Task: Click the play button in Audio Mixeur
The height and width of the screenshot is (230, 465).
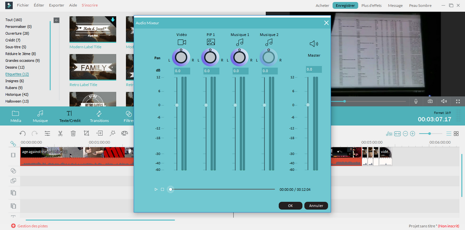Action: point(156,189)
